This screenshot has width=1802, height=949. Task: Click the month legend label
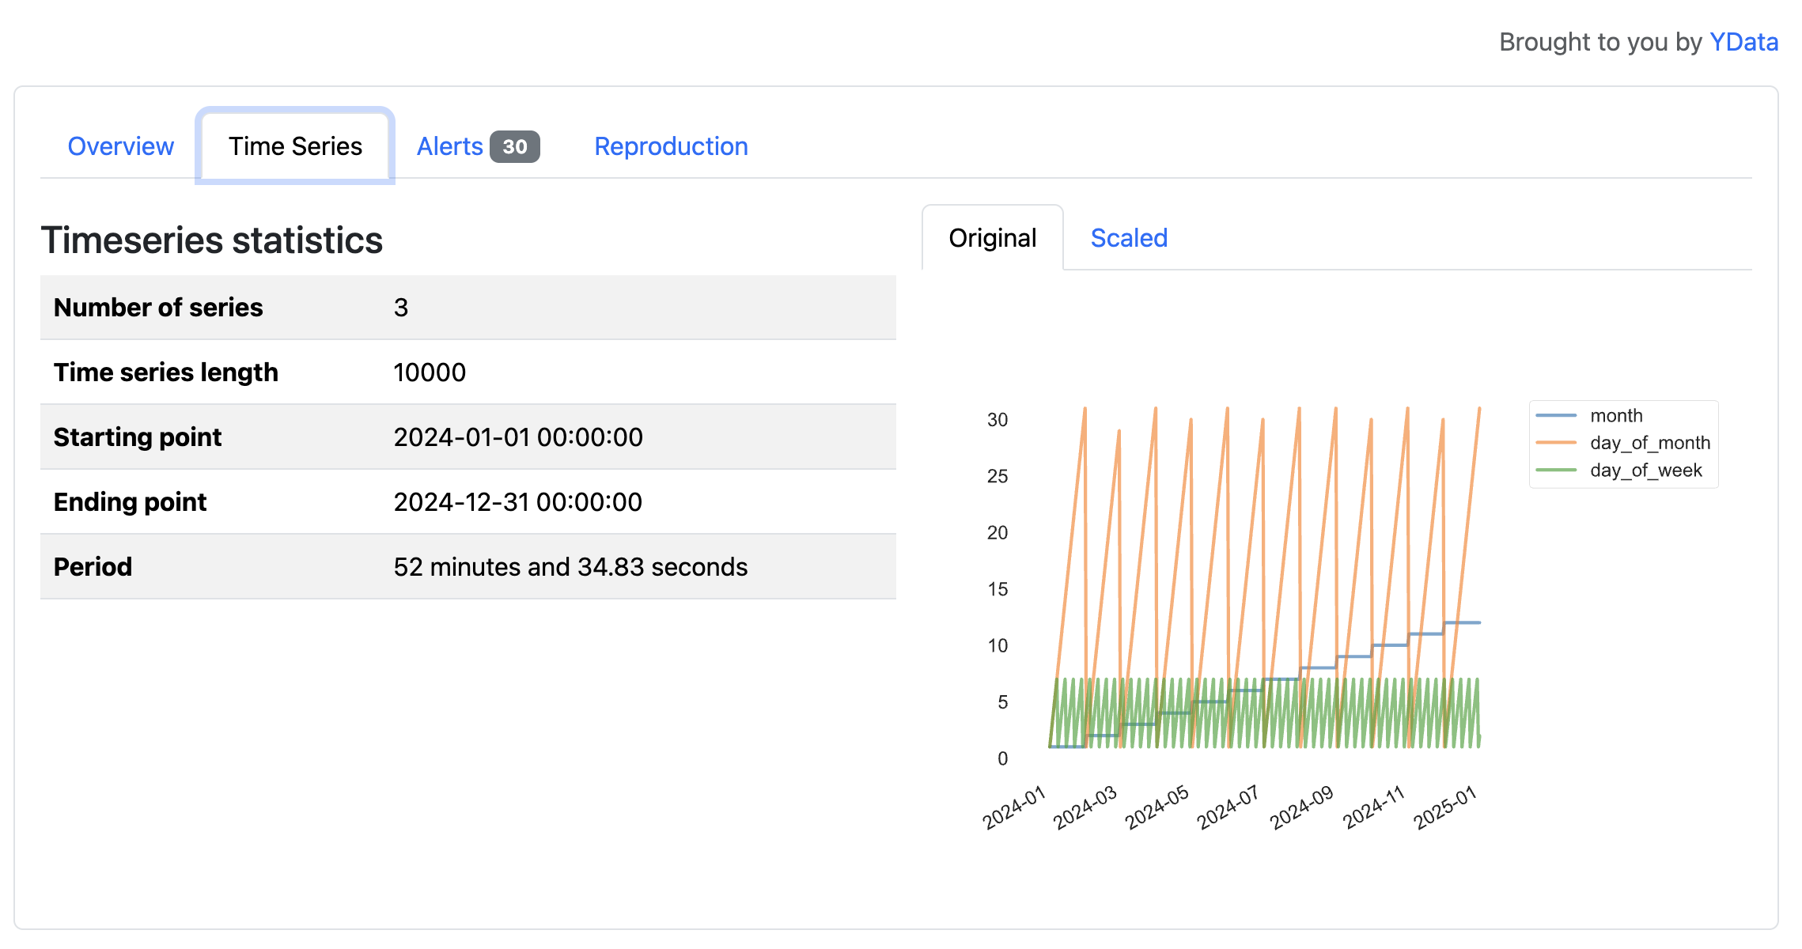click(1616, 416)
